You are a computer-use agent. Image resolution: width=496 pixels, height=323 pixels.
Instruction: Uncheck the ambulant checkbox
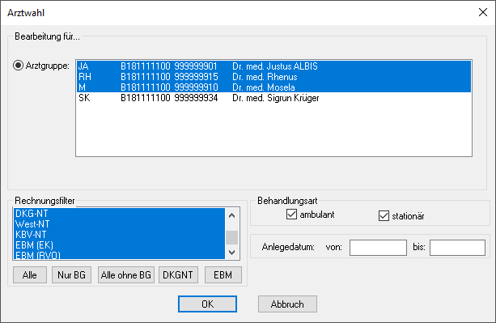coord(291,215)
